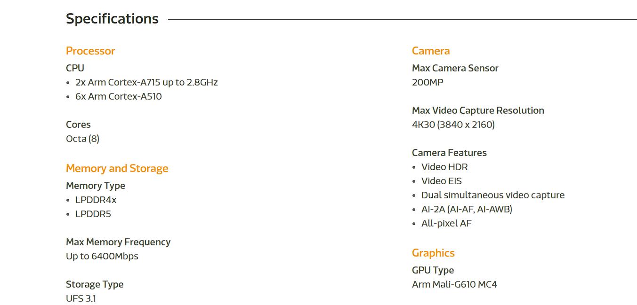
Task: Click the Dual simultaneous video capture item
Action: tap(493, 195)
